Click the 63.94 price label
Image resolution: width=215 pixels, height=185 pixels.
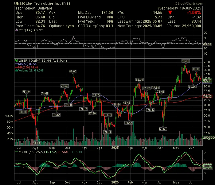pos(108,115)
